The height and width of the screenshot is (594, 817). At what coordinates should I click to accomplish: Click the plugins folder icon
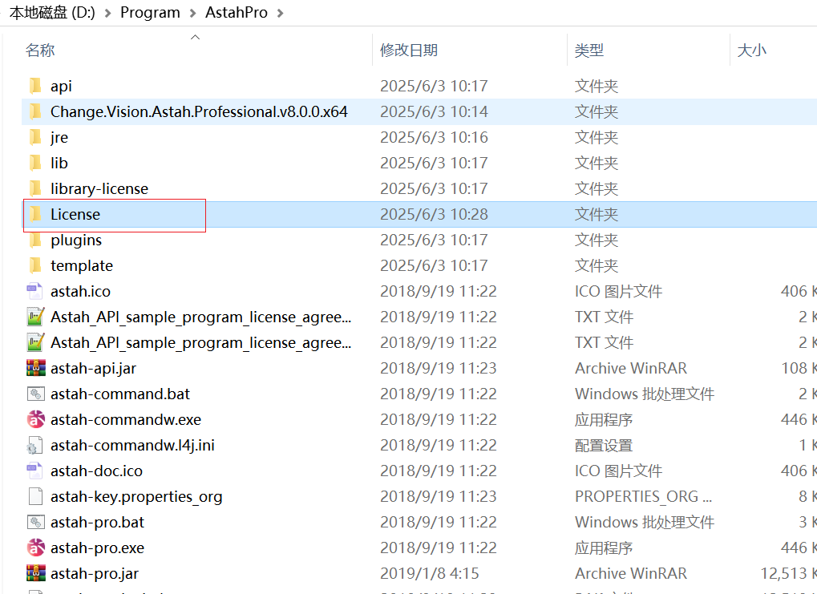point(35,240)
